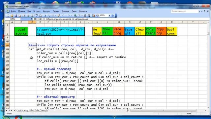Click the orange Hide prog button
This screenshot has width=211, height=119.
tap(119, 31)
